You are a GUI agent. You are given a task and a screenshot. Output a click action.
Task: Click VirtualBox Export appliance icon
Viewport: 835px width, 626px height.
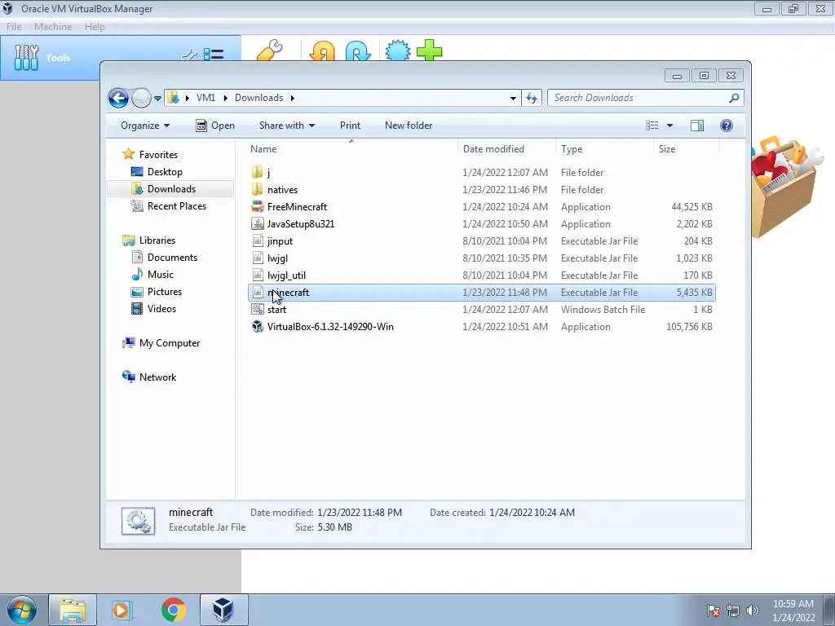click(358, 51)
